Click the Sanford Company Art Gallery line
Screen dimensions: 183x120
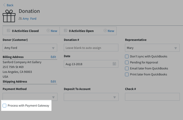point(22,62)
